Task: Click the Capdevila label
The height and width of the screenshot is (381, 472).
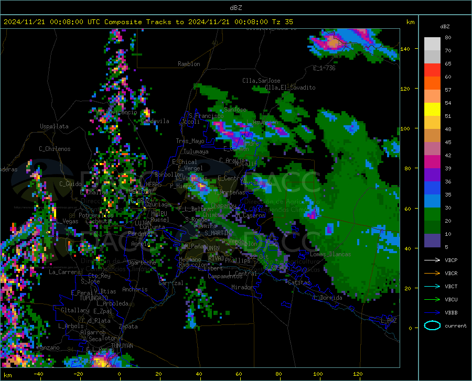Action: click(155, 121)
